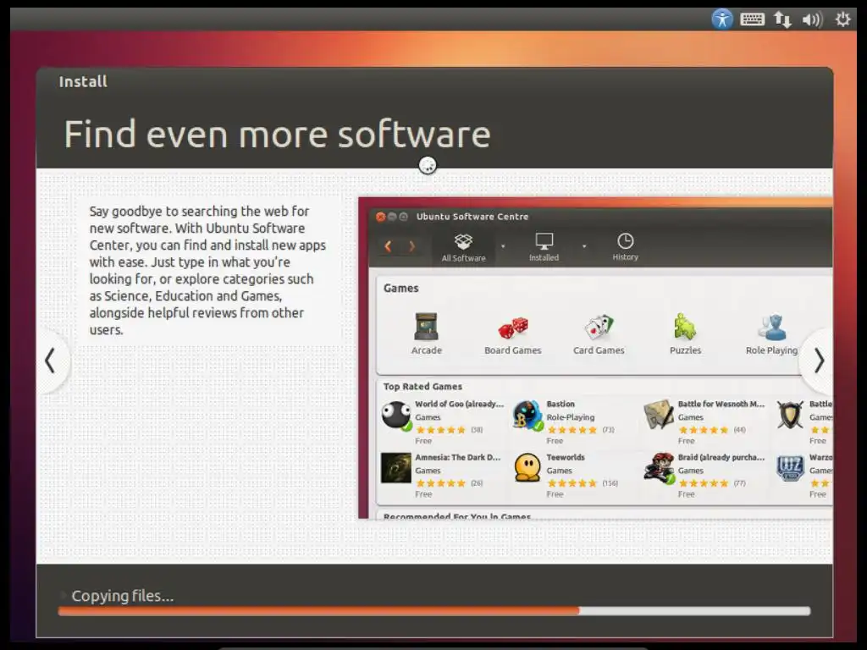Select the Braid game icon
The width and height of the screenshot is (867, 650).
pyautogui.click(x=659, y=468)
